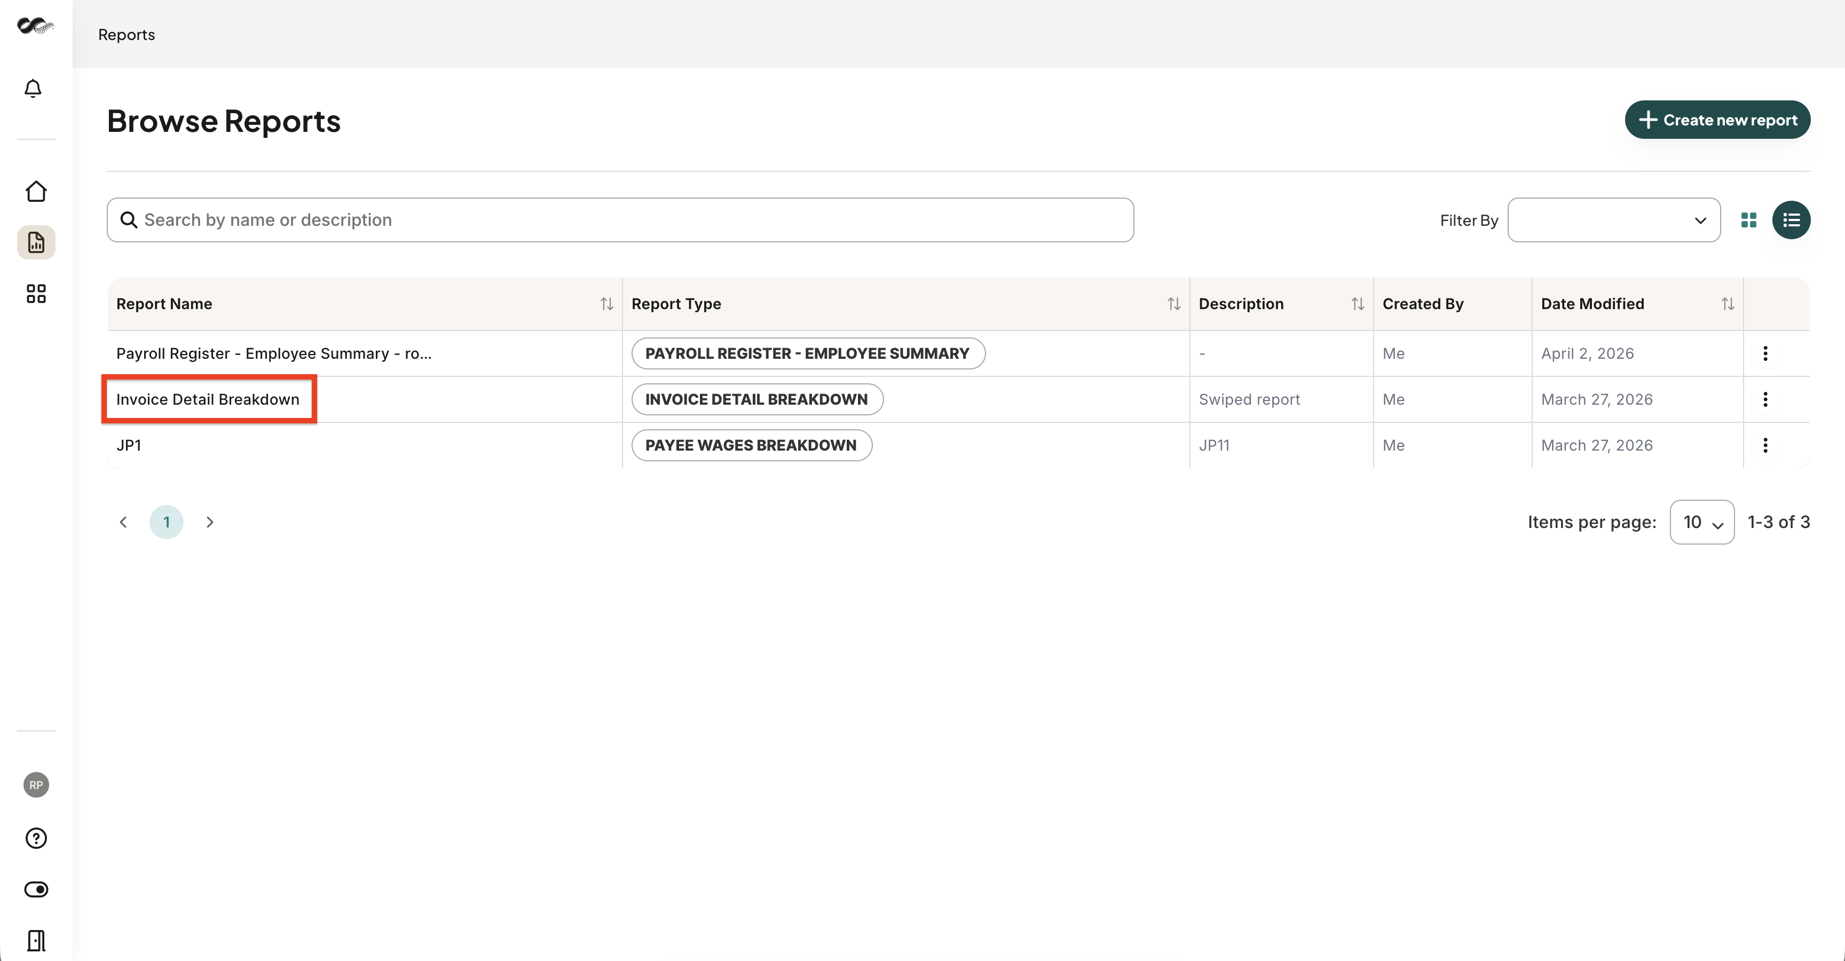The image size is (1845, 961).
Task: Click Create new report button
Action: (1717, 120)
